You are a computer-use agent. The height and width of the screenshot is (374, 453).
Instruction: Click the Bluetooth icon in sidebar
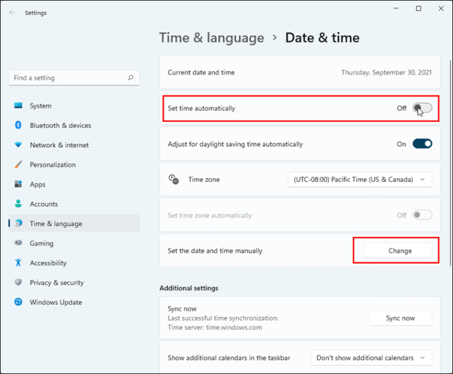(18, 125)
